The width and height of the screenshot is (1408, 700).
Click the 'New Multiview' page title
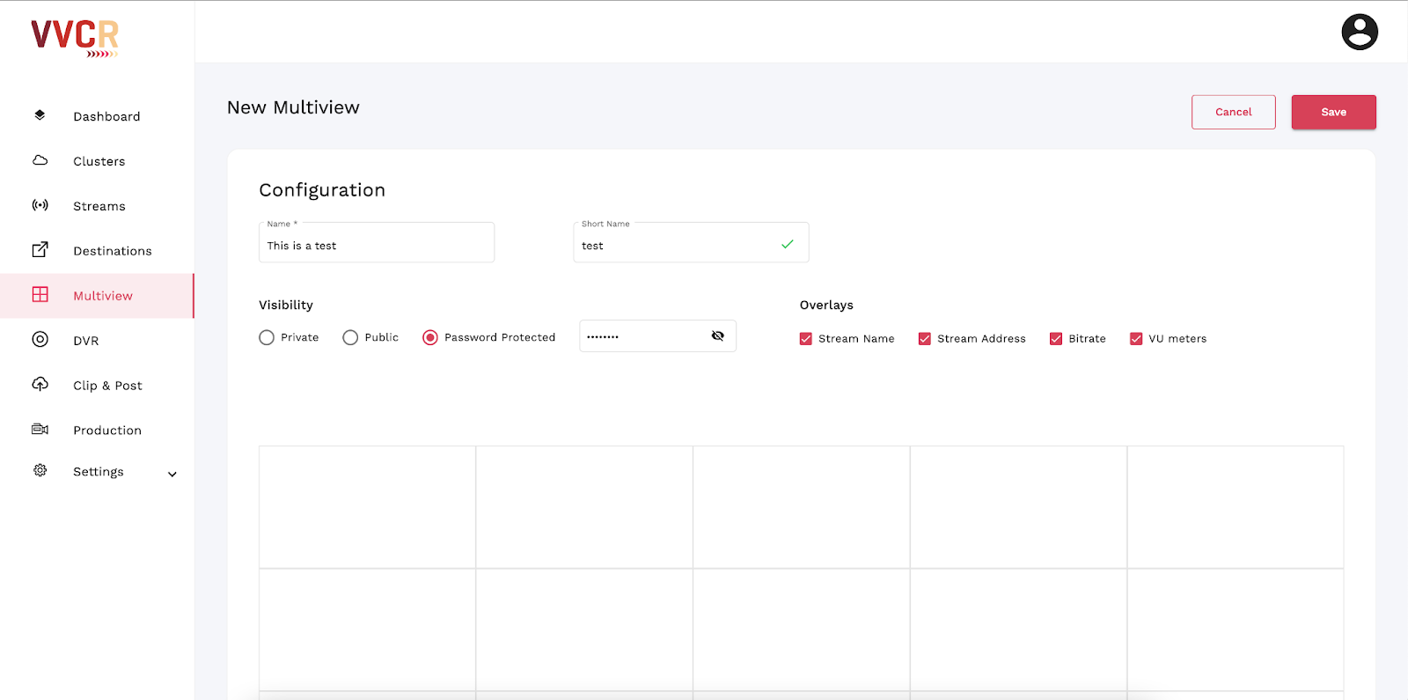(293, 107)
